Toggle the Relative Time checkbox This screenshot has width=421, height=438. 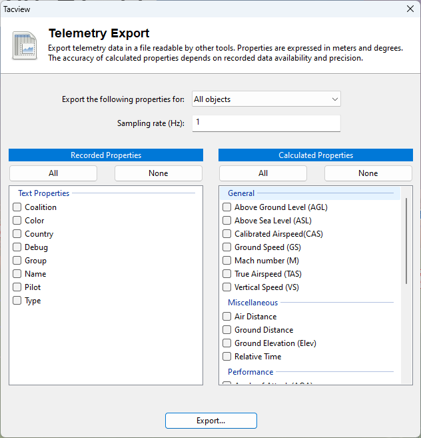[x=227, y=357]
